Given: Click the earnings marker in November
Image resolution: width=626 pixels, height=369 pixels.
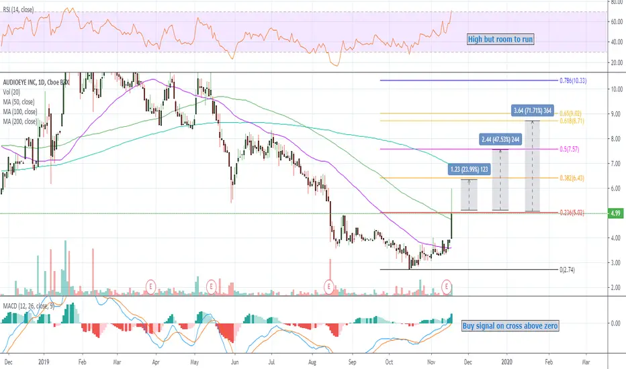Looking at the screenshot, I should coord(447,286).
